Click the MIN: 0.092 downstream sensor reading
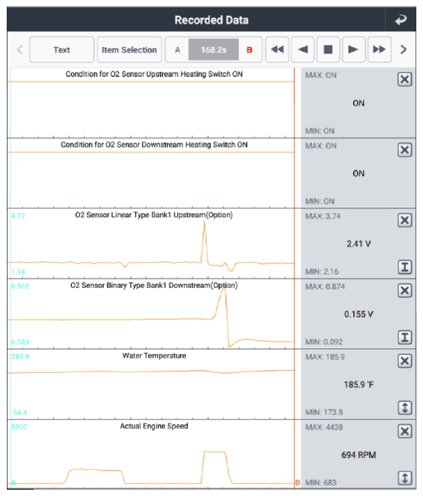 323,342
